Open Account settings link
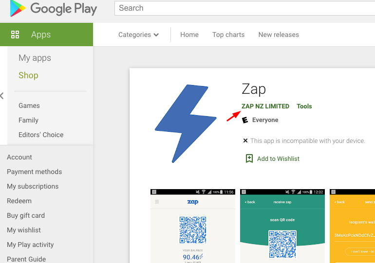Image resolution: width=375 pixels, height=263 pixels. pyautogui.click(x=19, y=158)
